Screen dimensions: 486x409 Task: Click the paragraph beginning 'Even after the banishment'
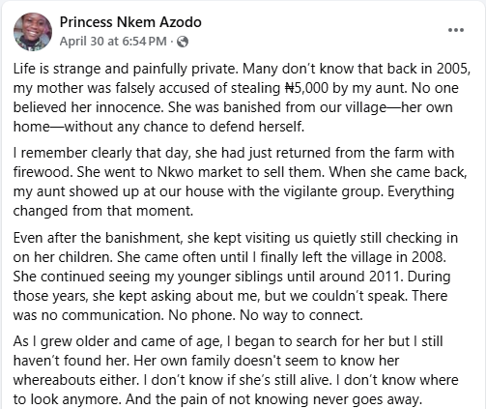pyautogui.click(x=235, y=277)
